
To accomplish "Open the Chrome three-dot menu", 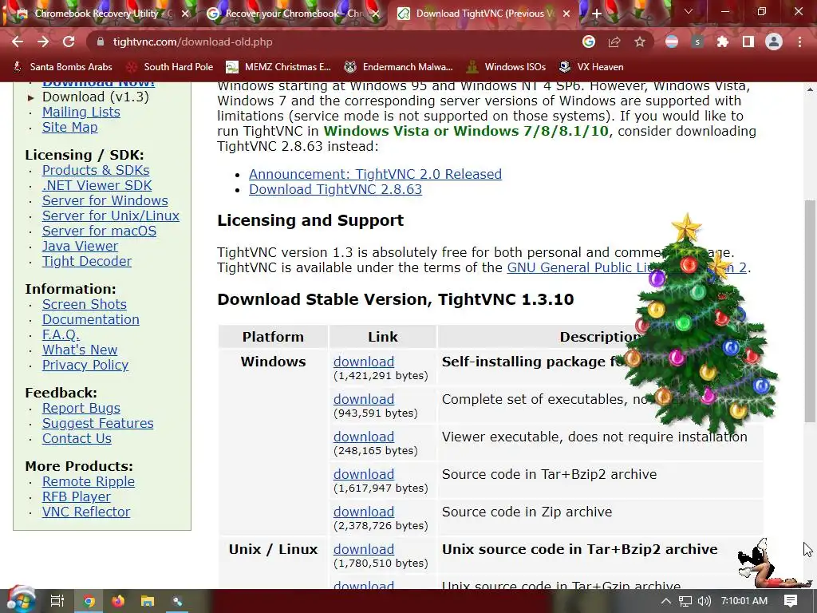I will pyautogui.click(x=799, y=42).
